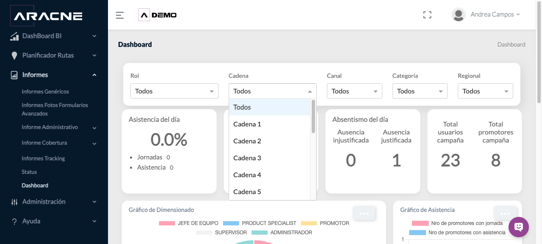542x244 pixels.
Task: Toggle promotores con jornada legend swatch
Action: pyautogui.click(x=420, y=223)
